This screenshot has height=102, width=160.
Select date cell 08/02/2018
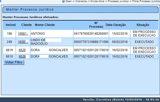(120, 42)
